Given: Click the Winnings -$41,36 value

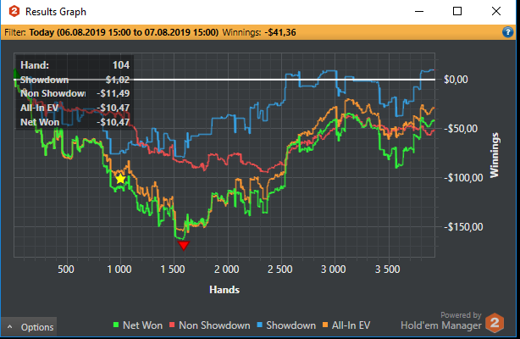Looking at the screenshot, I should click(x=280, y=32).
